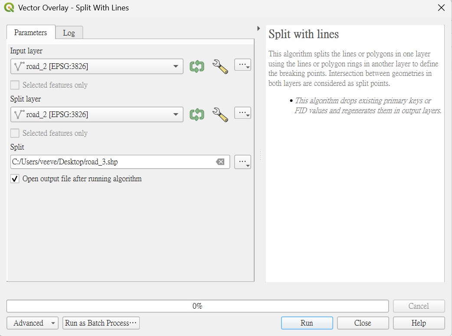Collapse help panel with arrow toggle

click(x=259, y=28)
